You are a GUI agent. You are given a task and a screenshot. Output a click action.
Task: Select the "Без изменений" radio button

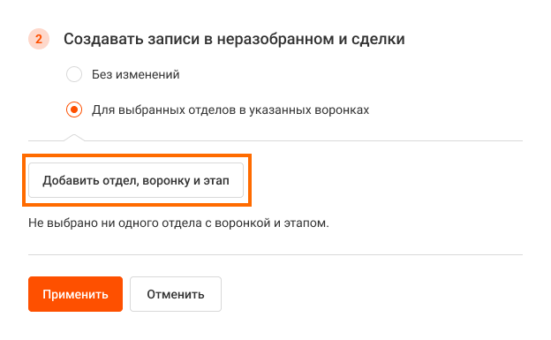74,74
